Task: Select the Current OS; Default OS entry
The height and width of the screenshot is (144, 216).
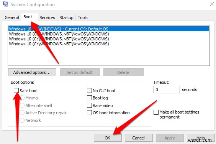Action: [109, 29]
